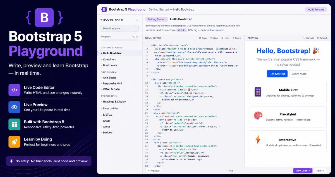Image resolution: width=335 pixels, height=177 pixels.
Task: Click the Built with Bootstrap 5 grid icon
Action: coord(14,124)
